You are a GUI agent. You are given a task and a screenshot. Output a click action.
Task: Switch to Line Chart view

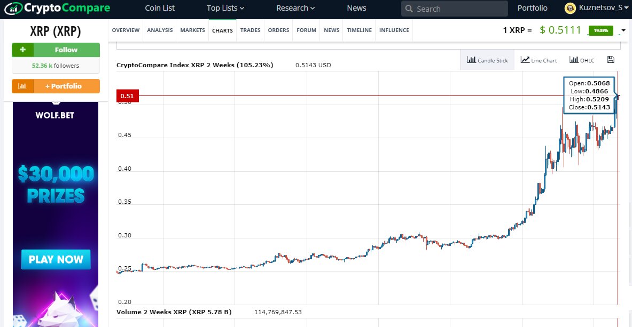(x=539, y=60)
